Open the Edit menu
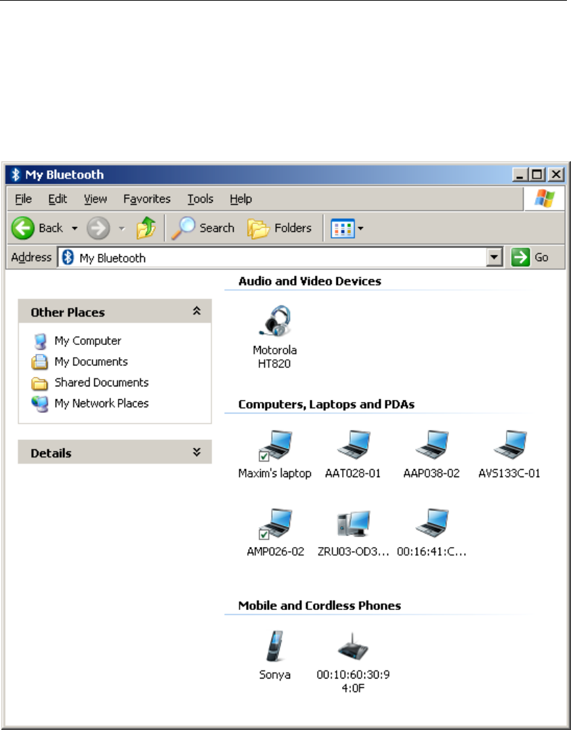 tap(58, 199)
